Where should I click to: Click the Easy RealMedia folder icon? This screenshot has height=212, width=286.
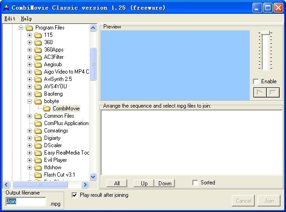click(38, 153)
